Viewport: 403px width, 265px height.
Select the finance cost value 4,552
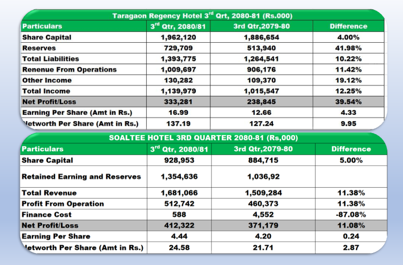pyautogui.click(x=263, y=215)
